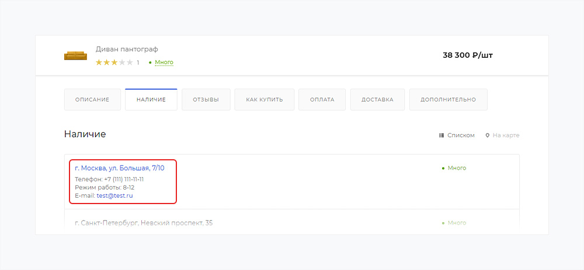Click the fifth gray rating star

pyautogui.click(x=130, y=62)
